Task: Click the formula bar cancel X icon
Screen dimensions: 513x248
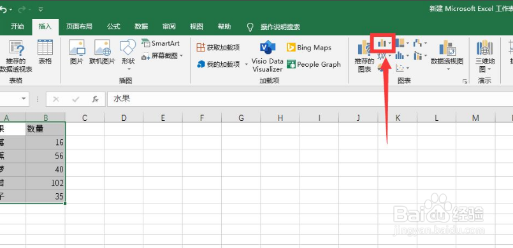Action: (56, 99)
